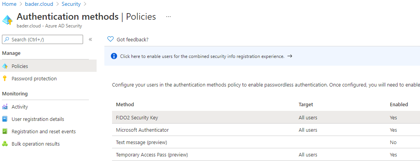420x163 pixels.
Task: Click the Password protection key icon
Action: click(x=5, y=78)
